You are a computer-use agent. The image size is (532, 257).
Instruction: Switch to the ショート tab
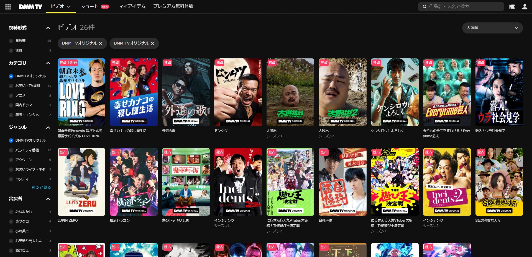(x=89, y=6)
